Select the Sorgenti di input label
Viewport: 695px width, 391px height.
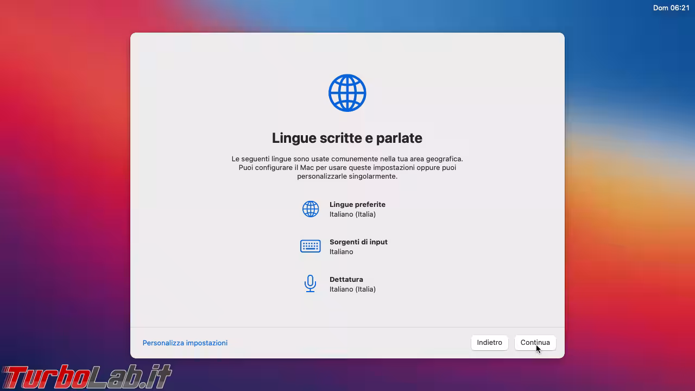358,242
